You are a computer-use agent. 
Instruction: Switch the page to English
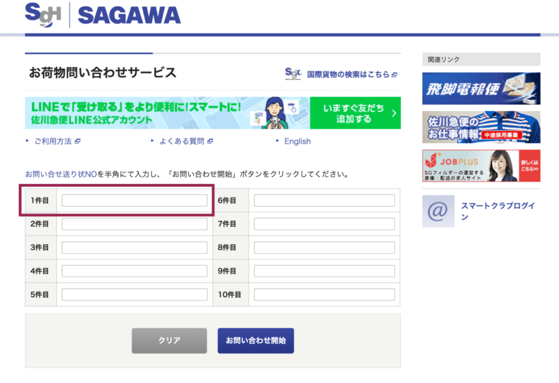pyautogui.click(x=298, y=141)
